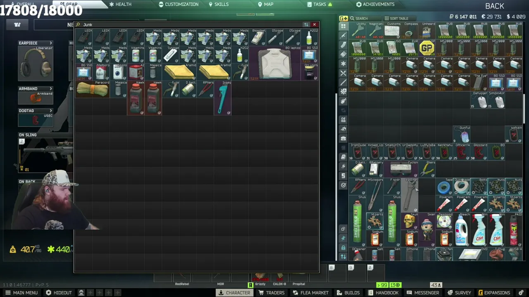Close the Junk container window
529x297 pixels.
[315, 25]
